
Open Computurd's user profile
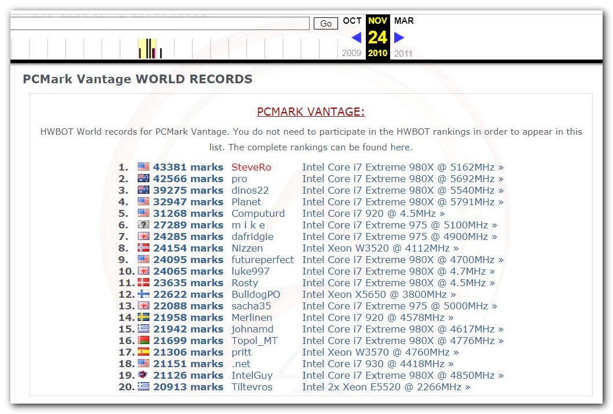click(258, 213)
